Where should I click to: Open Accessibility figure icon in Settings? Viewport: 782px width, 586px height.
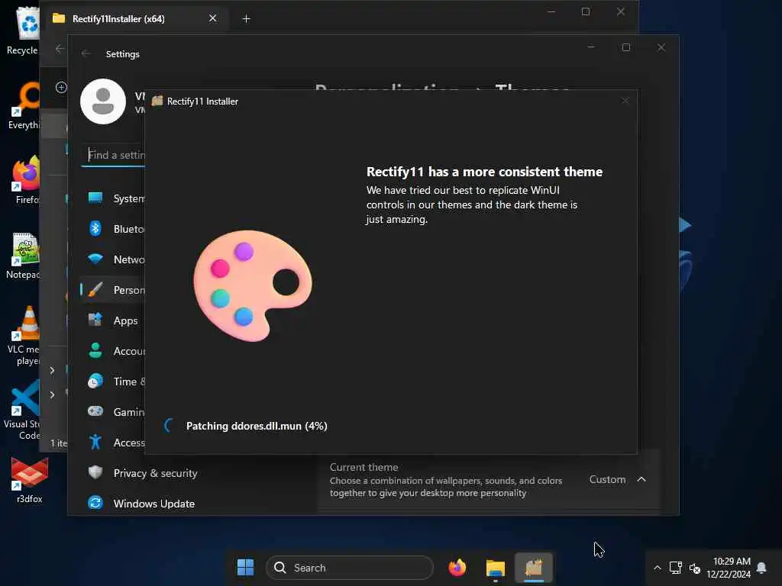[x=95, y=442]
